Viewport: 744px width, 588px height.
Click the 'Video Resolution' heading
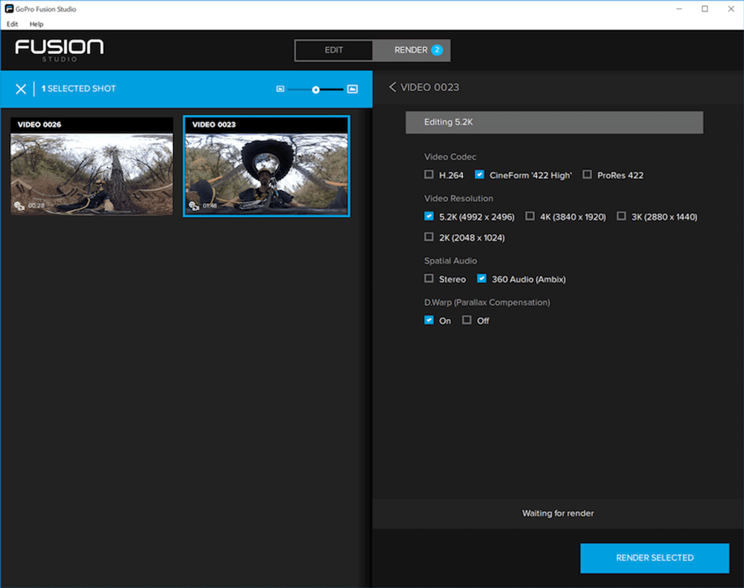pyautogui.click(x=458, y=198)
